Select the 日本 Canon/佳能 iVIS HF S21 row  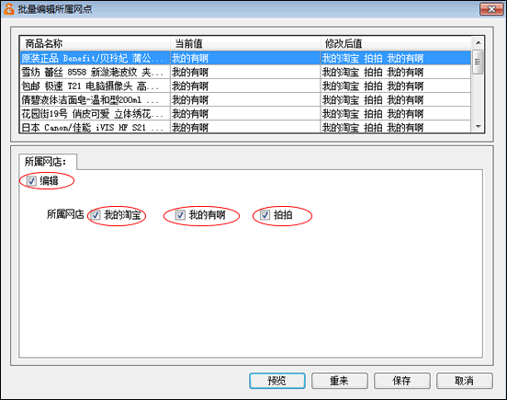pyautogui.click(x=245, y=127)
